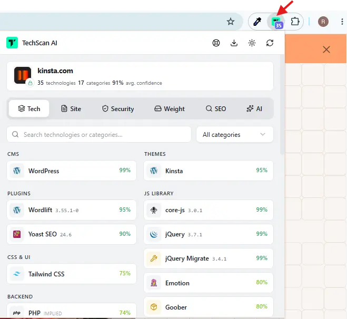Bookmark page with the star icon

pyautogui.click(x=231, y=22)
